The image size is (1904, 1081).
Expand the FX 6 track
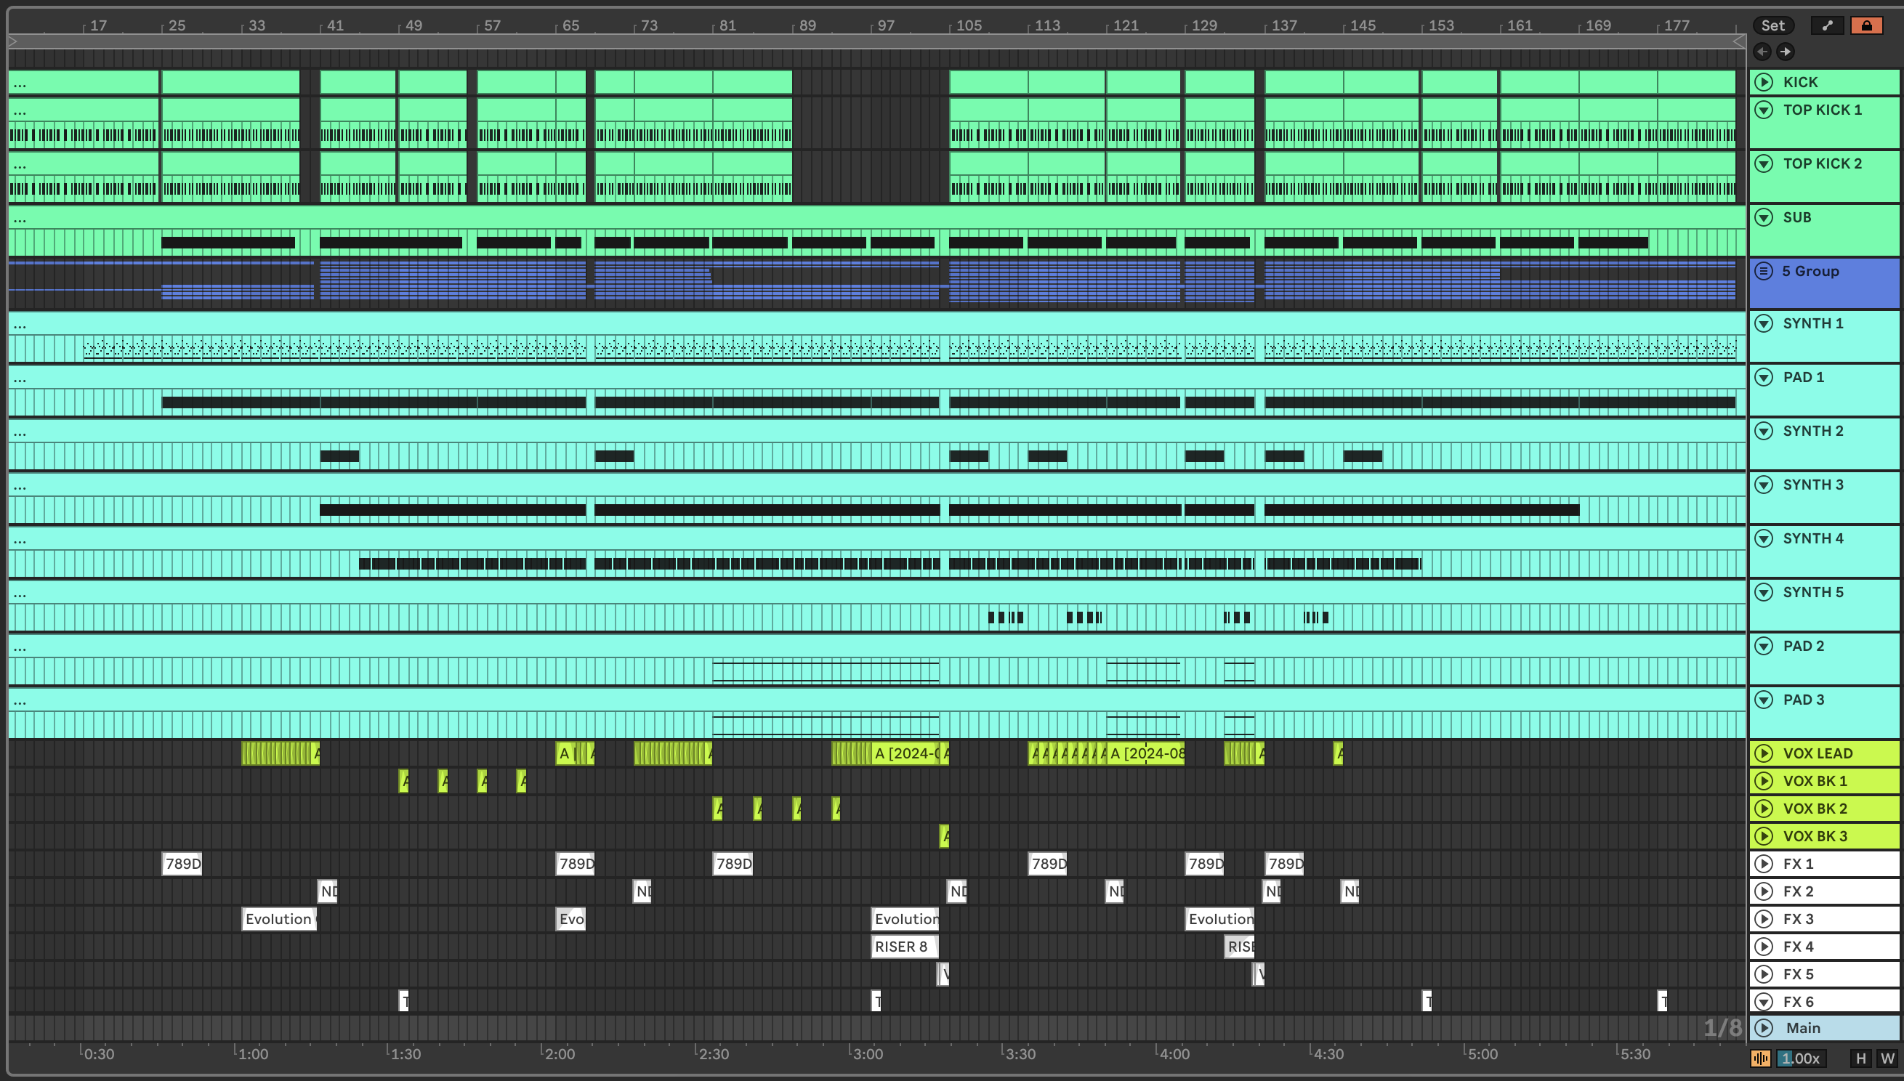(x=1764, y=1002)
